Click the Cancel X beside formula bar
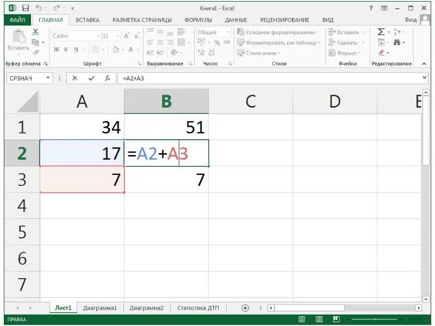435x326 pixels. tap(75, 78)
